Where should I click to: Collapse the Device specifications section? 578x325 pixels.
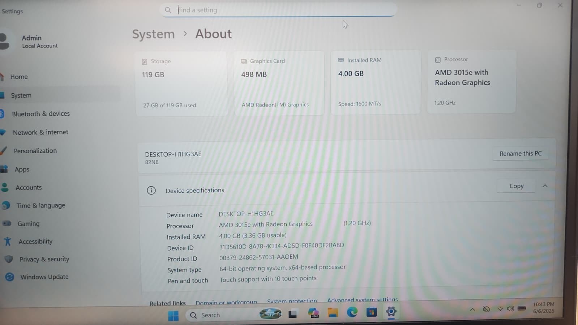tap(545, 186)
